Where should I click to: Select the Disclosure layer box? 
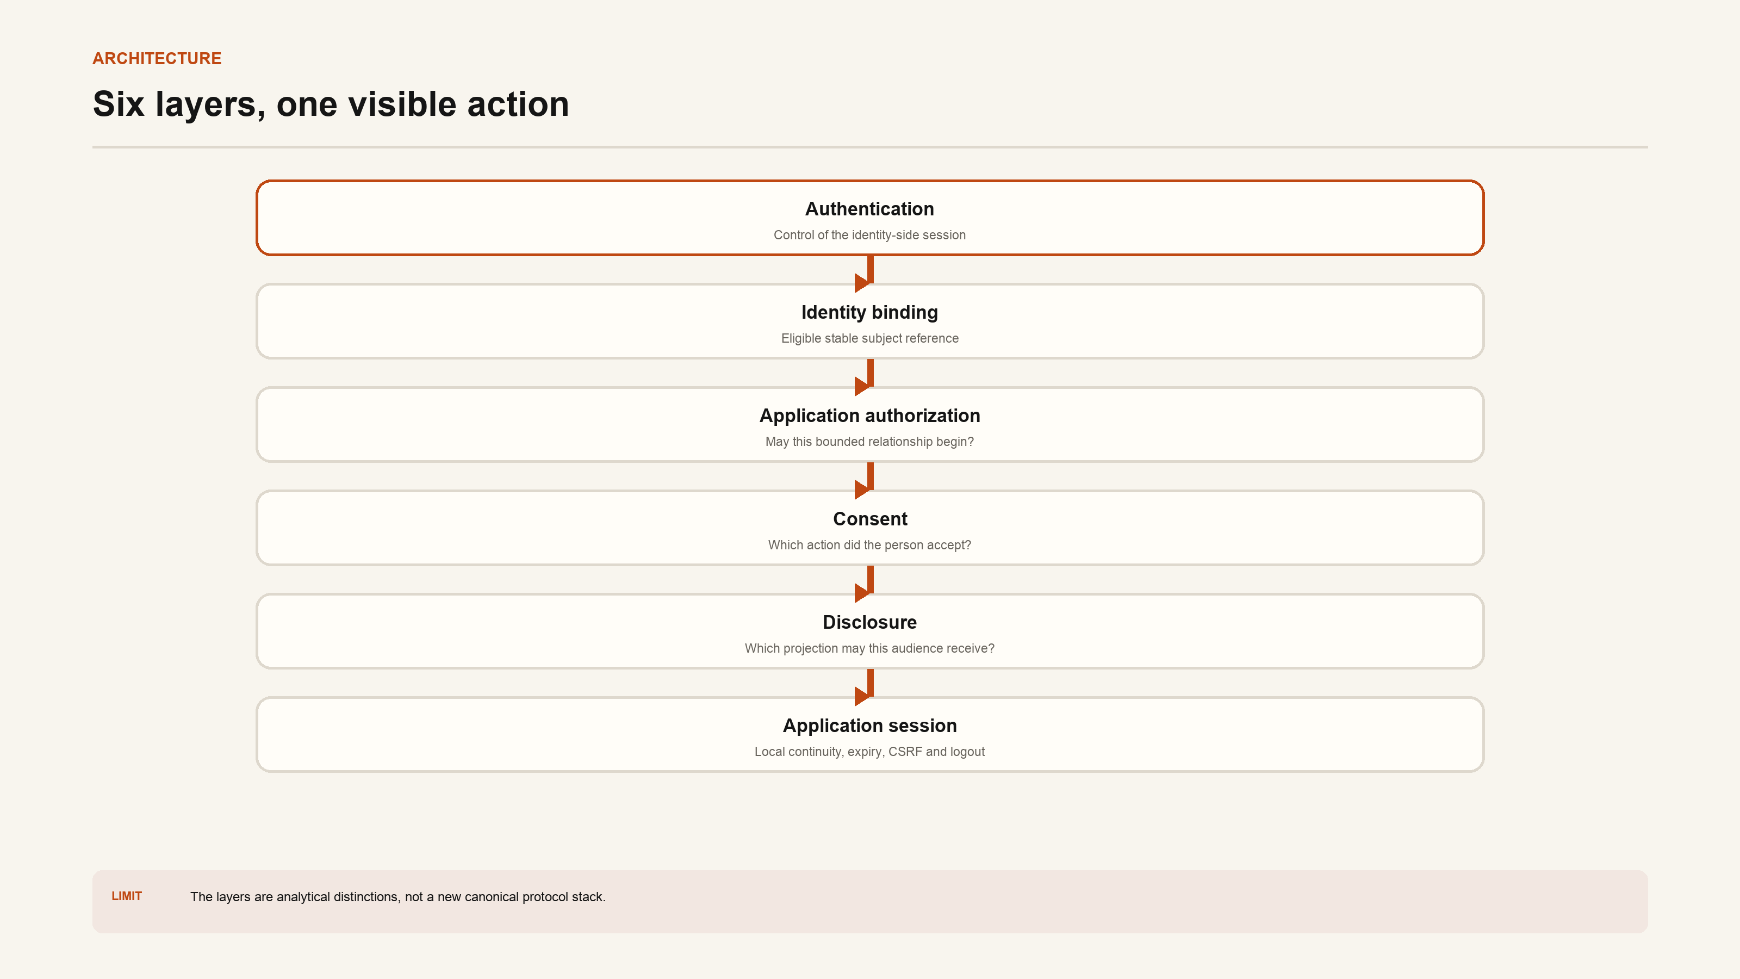coord(870,631)
